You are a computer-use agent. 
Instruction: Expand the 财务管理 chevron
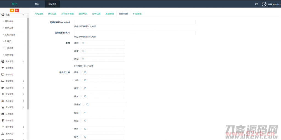24,94
